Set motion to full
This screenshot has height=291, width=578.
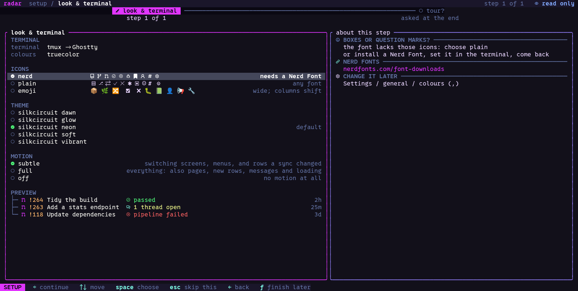coord(166,171)
